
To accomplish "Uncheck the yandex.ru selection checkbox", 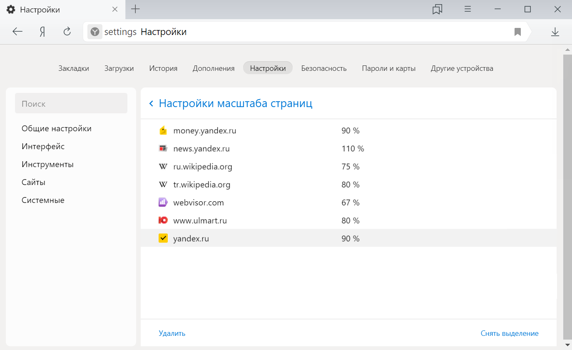I will coord(163,238).
